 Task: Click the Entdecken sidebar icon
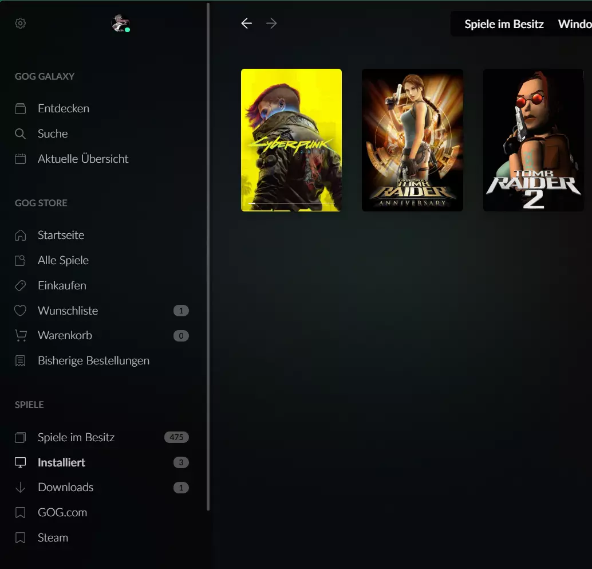pyautogui.click(x=21, y=108)
